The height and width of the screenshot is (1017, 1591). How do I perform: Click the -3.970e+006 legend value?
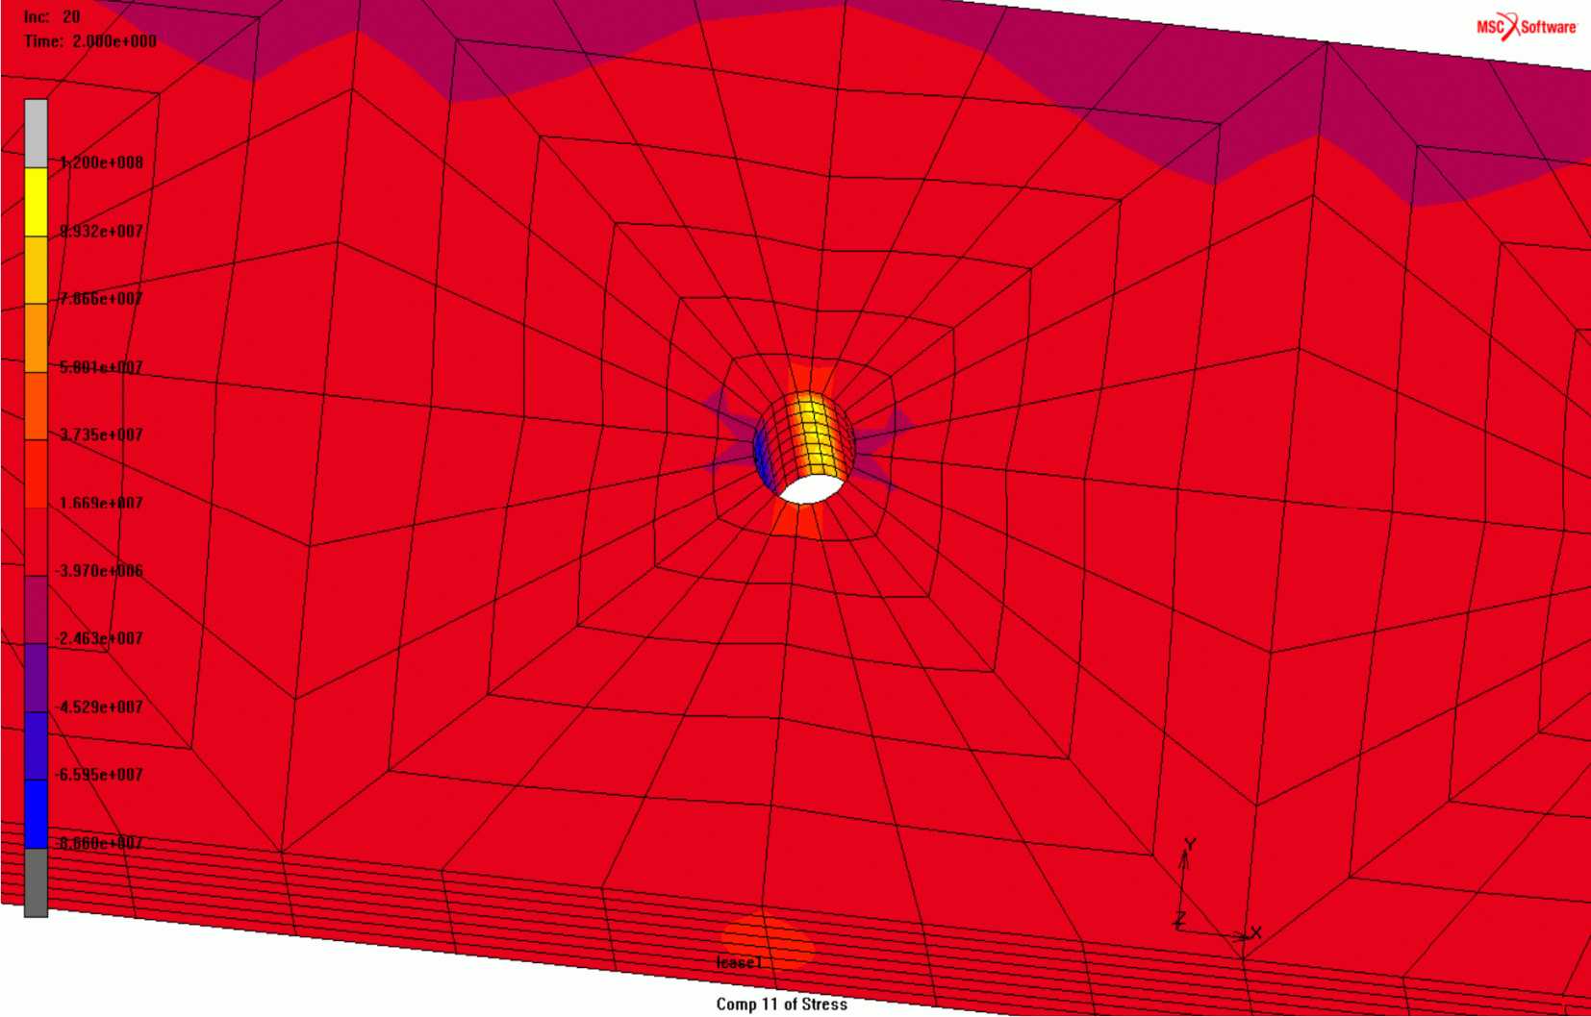(x=99, y=571)
